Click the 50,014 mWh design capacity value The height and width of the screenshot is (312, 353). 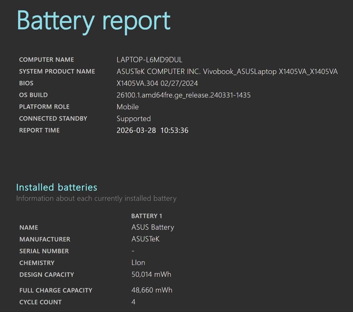pos(151,275)
